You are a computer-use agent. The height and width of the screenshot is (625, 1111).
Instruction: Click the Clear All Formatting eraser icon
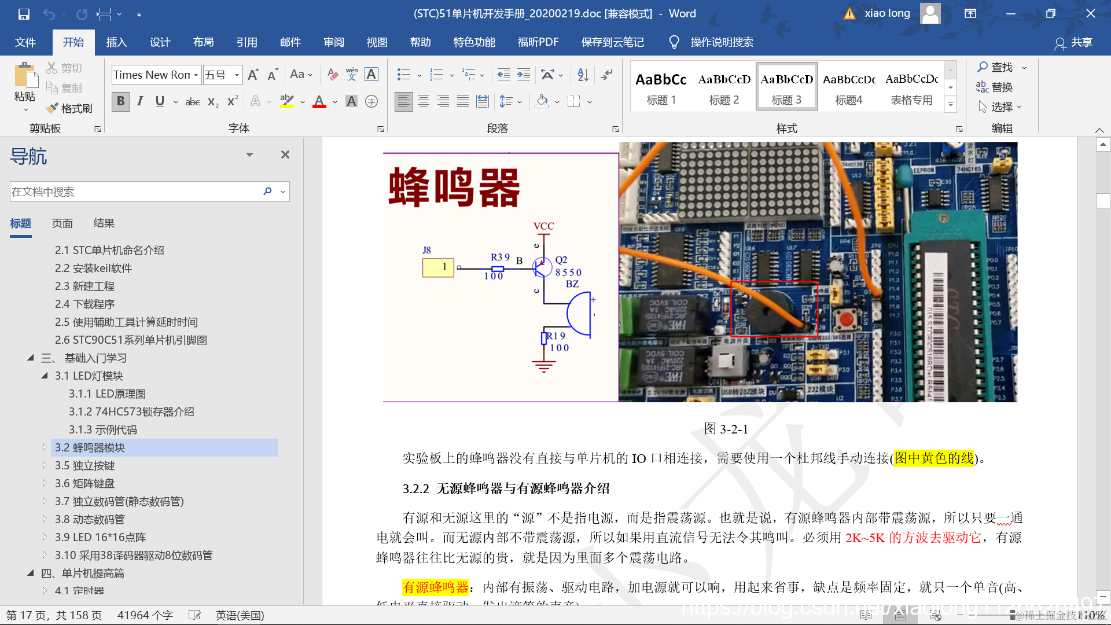(x=332, y=74)
